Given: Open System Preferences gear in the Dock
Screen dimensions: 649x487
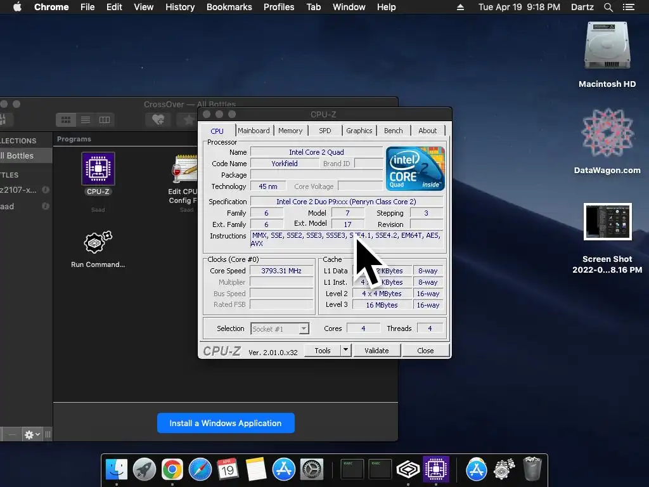Looking at the screenshot, I should coord(312,469).
